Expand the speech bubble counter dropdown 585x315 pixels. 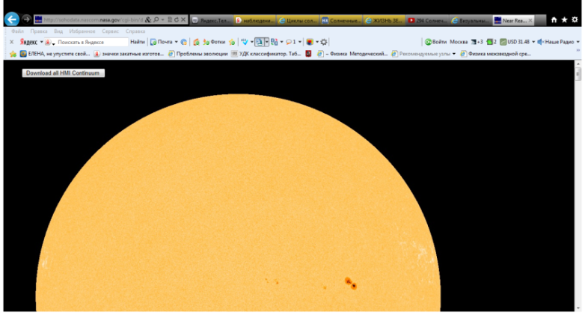tap(300, 42)
